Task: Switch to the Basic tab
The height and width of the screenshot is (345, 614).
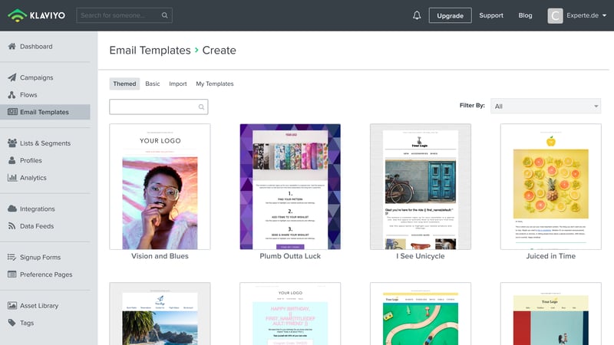Action: (x=153, y=84)
